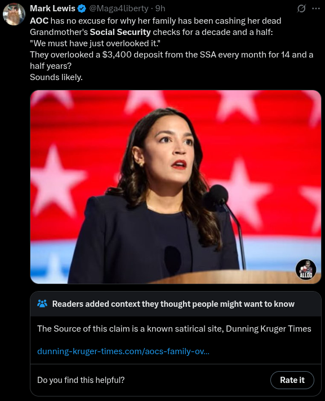325x401 pixels.
Task: Open Mark Lewis's profile avatar
Action: [x=14, y=14]
